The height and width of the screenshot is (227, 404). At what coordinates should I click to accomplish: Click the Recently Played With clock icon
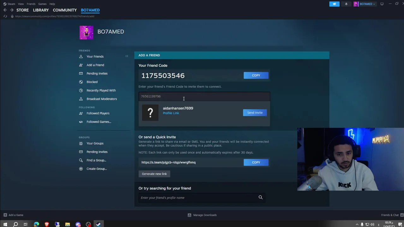click(x=81, y=90)
